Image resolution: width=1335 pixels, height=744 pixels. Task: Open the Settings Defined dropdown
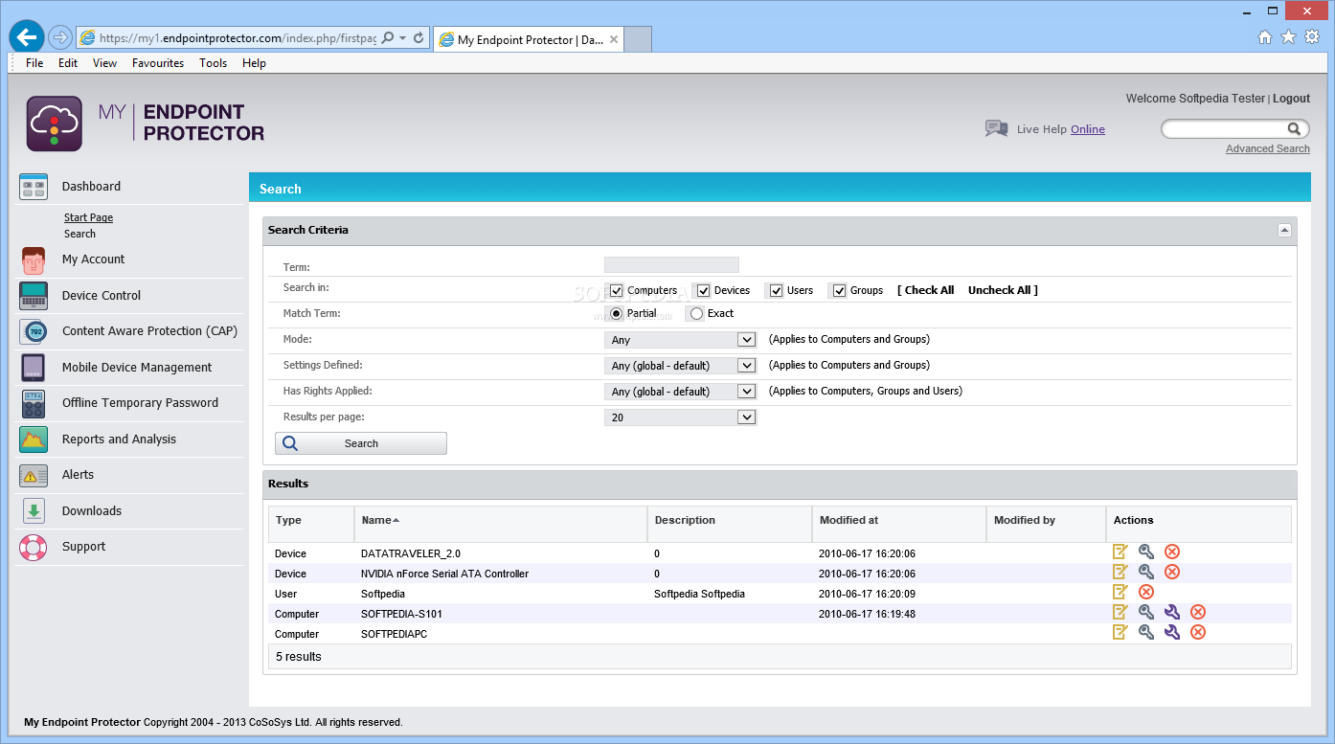click(x=680, y=366)
